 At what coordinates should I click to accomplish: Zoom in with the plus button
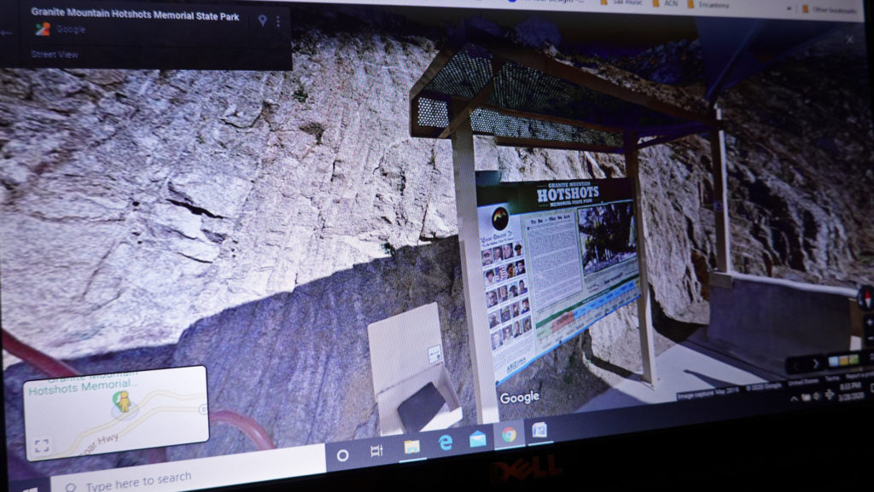[868, 324]
